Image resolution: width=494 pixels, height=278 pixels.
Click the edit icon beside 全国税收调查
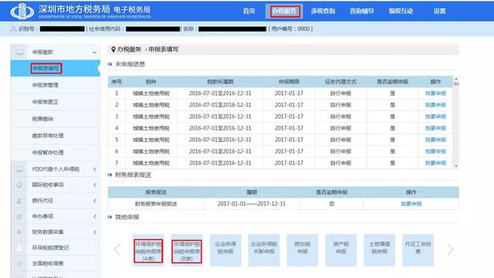[19, 263]
